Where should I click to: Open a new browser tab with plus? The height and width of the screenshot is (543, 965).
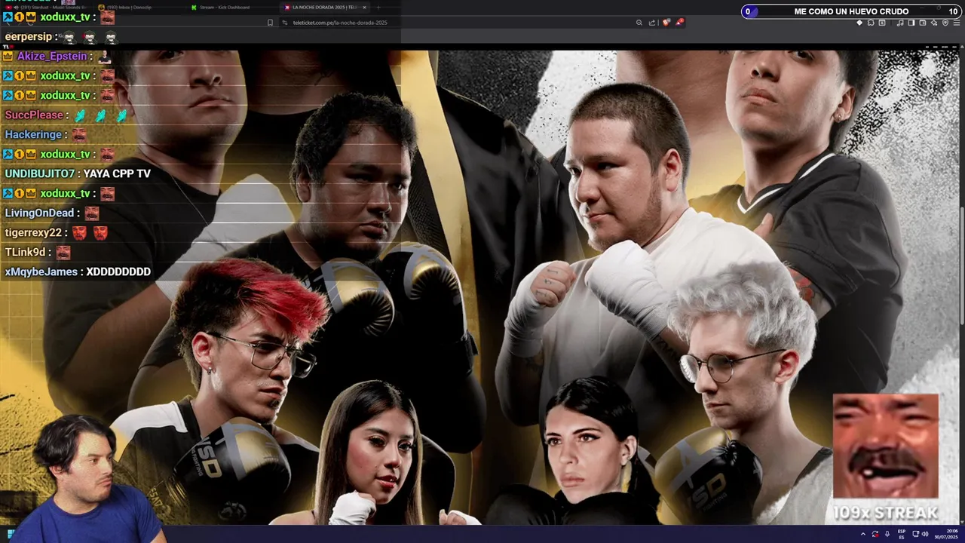378,8
